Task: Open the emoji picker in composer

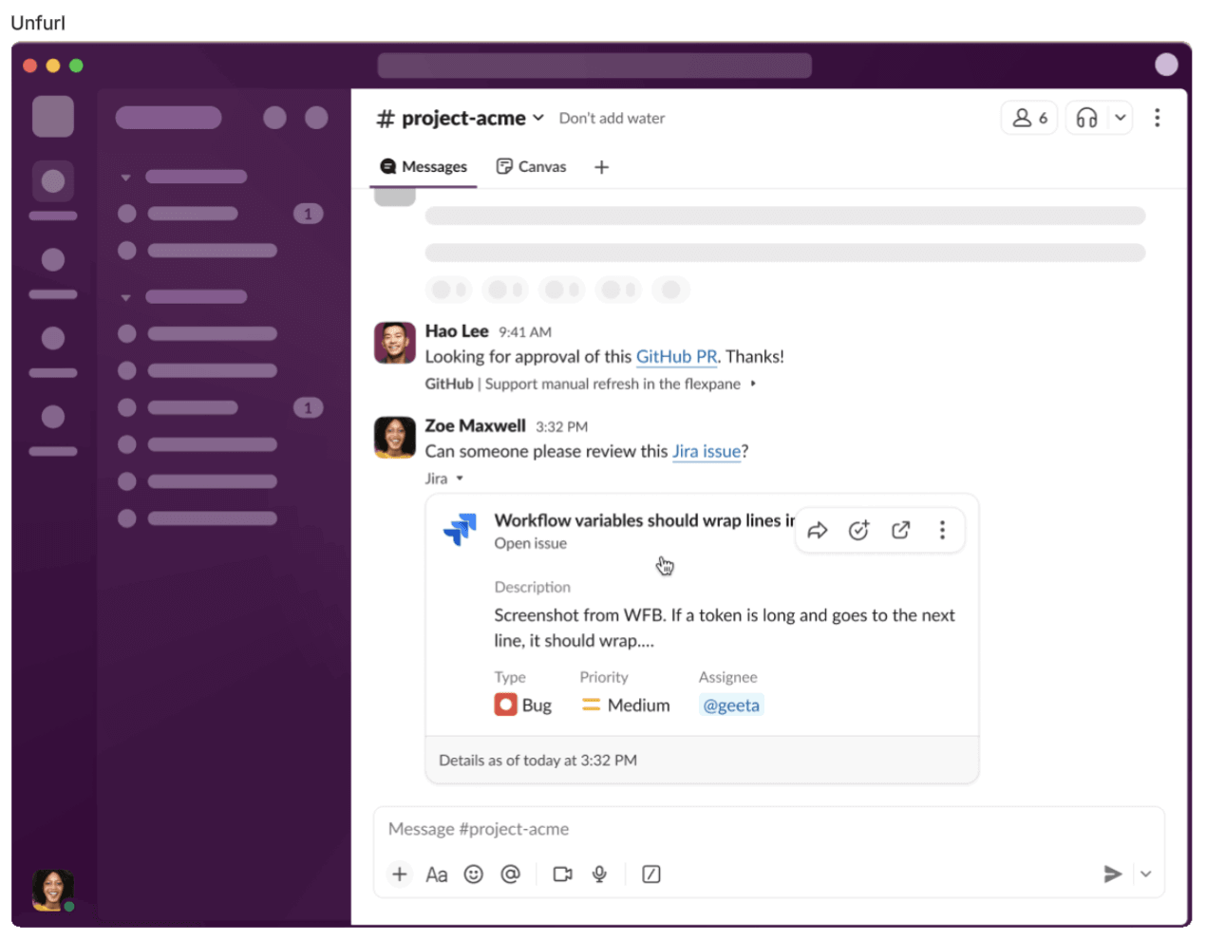Action: (x=473, y=874)
